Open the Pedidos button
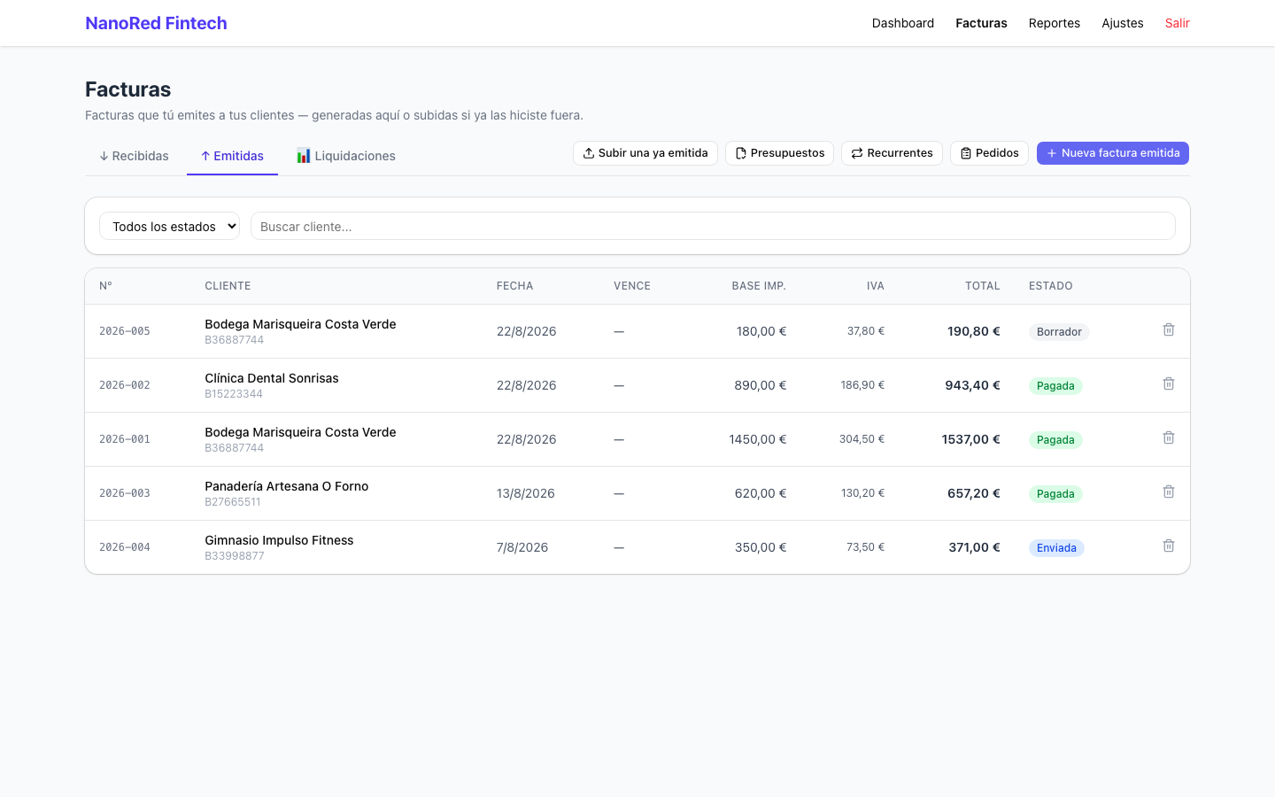1275x797 pixels. pyautogui.click(x=989, y=153)
